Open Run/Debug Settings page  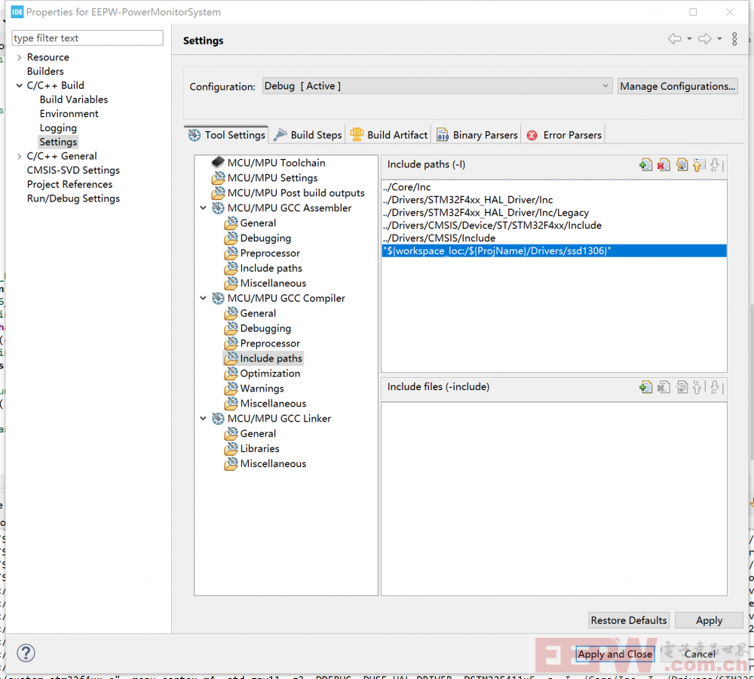click(x=73, y=198)
